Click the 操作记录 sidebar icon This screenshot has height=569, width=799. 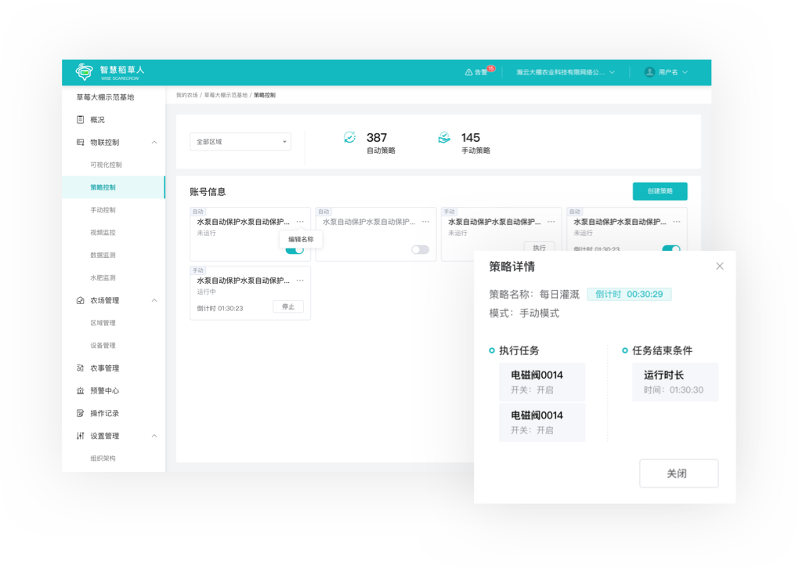(81, 413)
